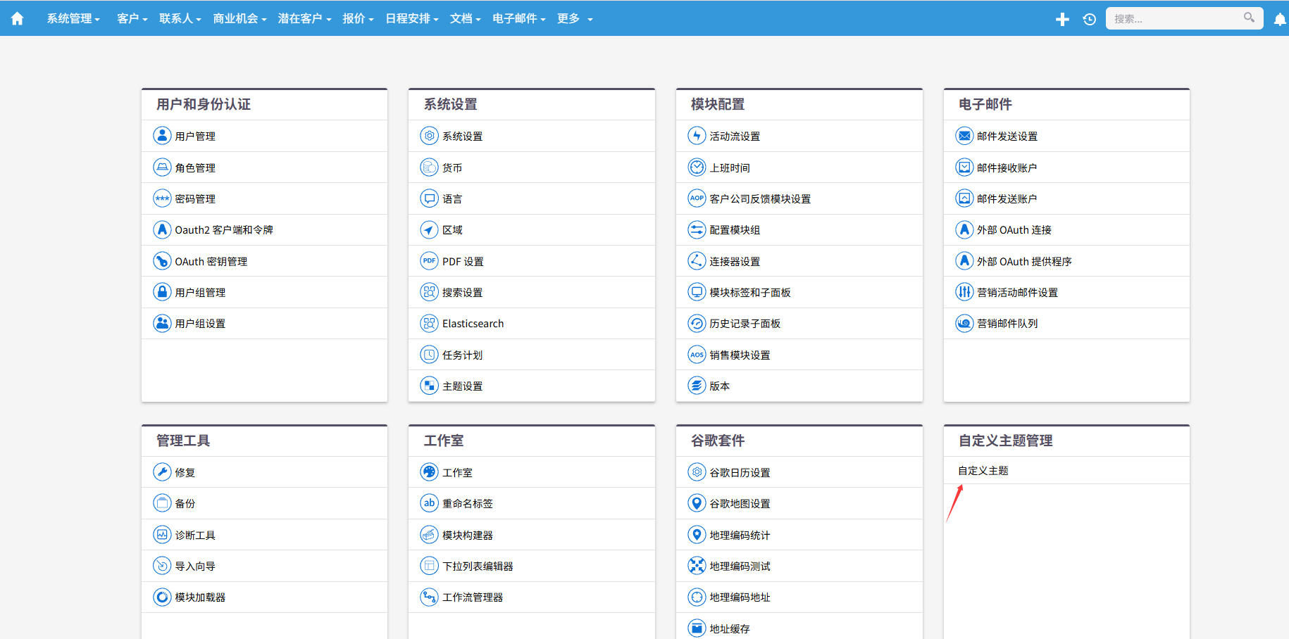Image resolution: width=1289 pixels, height=639 pixels.
Task: Expand the 潜在客户 dropdown menu
Action: 304,18
